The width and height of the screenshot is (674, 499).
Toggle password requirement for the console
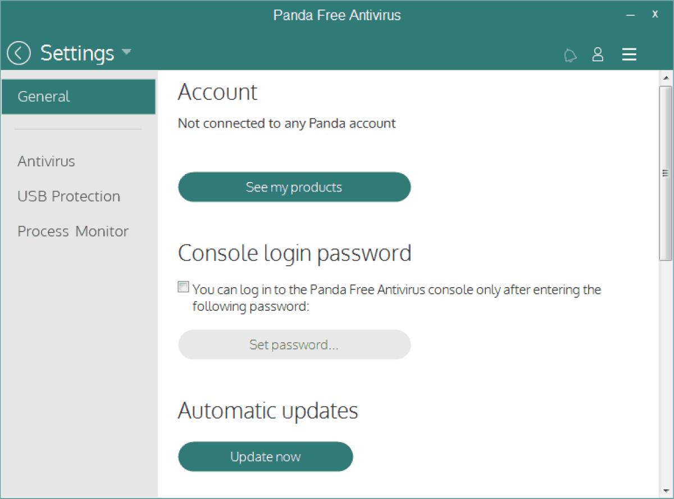click(x=183, y=287)
